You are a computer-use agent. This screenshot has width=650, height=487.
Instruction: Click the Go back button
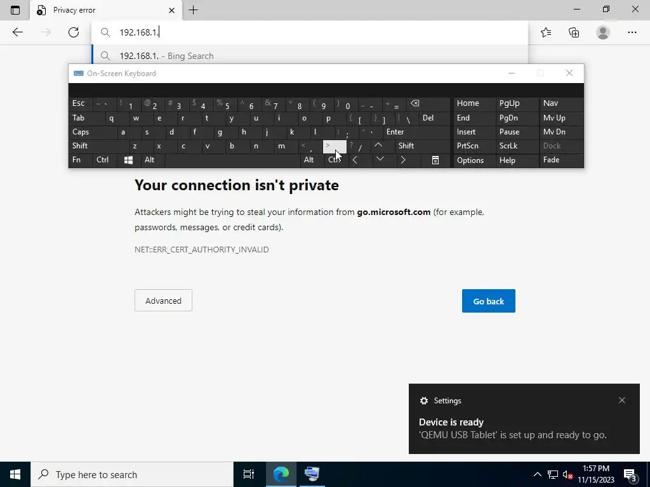pos(489,301)
